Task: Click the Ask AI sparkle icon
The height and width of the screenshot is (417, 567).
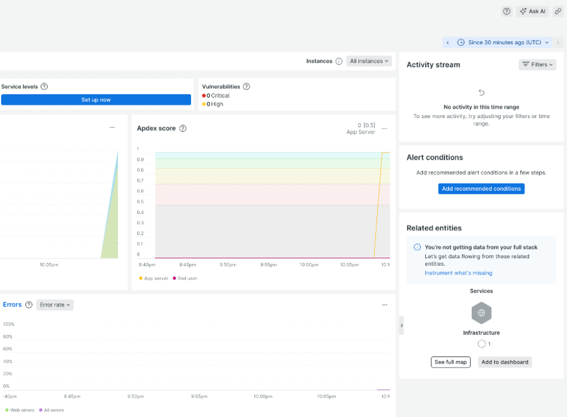Action: click(523, 11)
